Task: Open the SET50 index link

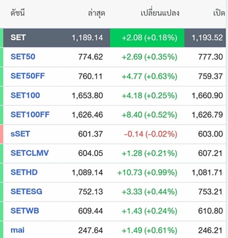Action: pos(23,57)
